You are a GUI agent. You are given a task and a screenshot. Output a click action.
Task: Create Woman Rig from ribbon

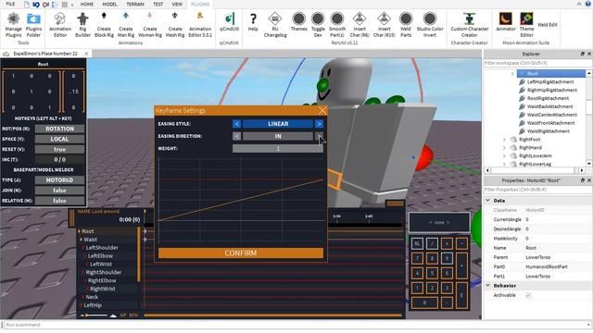[150, 25]
